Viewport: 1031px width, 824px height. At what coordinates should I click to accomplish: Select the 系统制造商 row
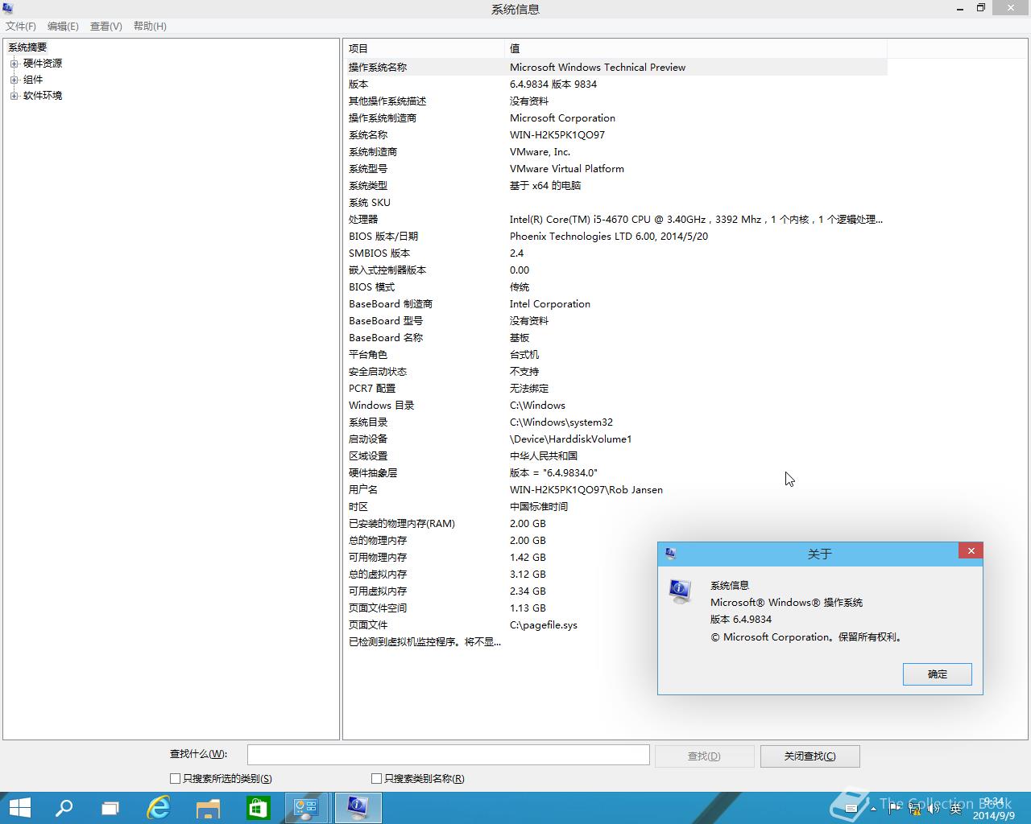(615, 152)
